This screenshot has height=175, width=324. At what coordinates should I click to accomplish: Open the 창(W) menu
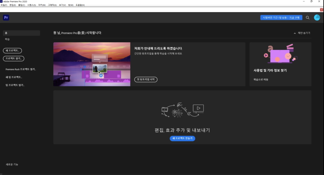point(71,5)
